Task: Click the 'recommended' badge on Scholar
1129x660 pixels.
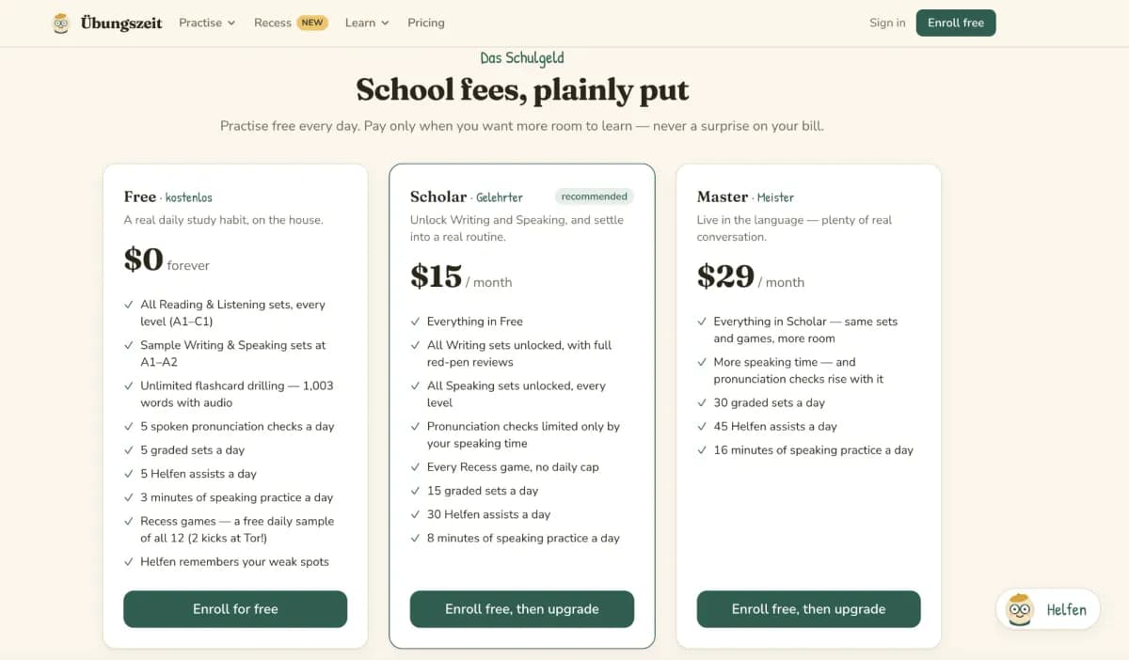Action: click(x=595, y=196)
